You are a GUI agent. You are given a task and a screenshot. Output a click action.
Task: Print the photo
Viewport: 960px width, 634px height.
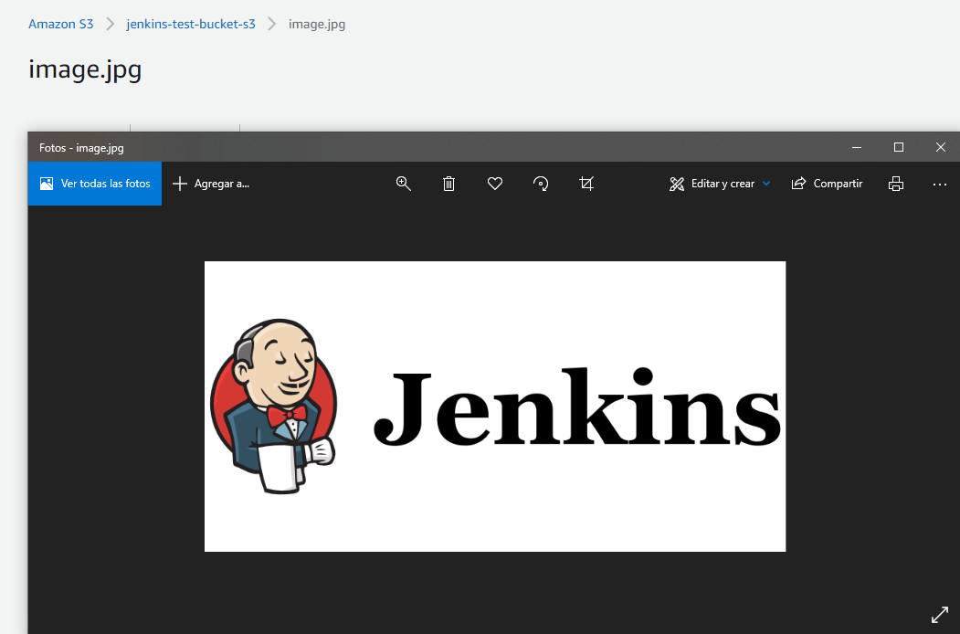coord(895,183)
